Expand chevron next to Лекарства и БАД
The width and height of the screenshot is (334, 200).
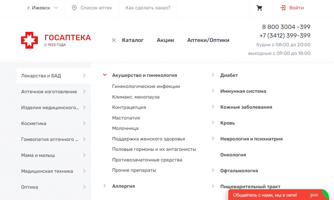(x=84, y=76)
